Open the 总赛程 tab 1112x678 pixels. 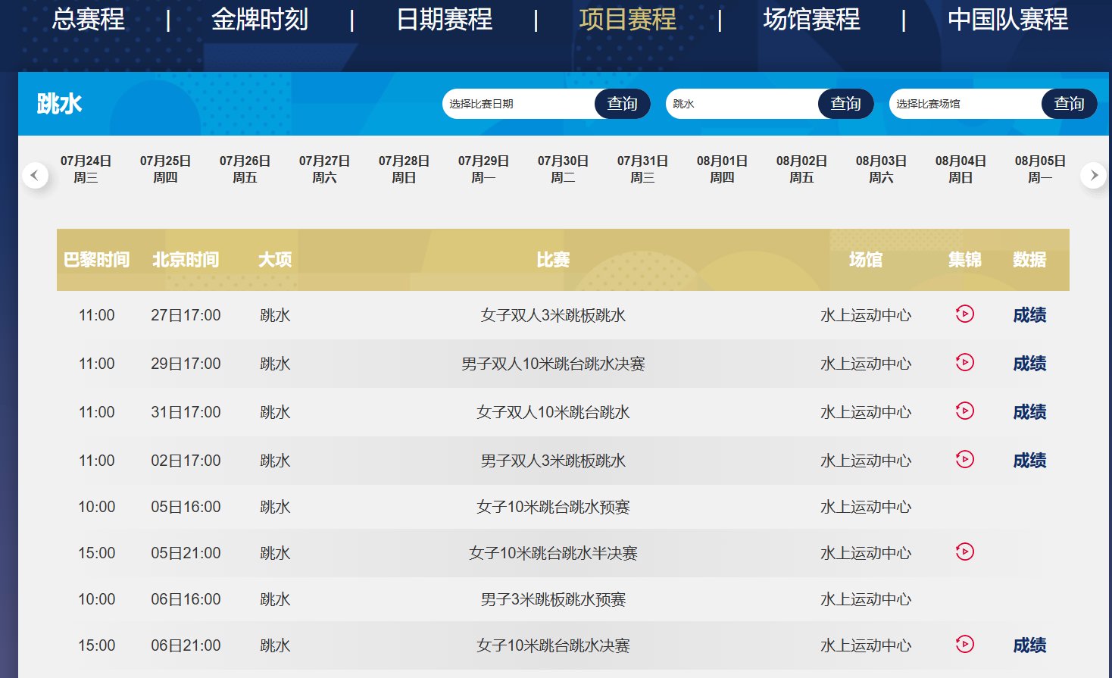[x=88, y=19]
